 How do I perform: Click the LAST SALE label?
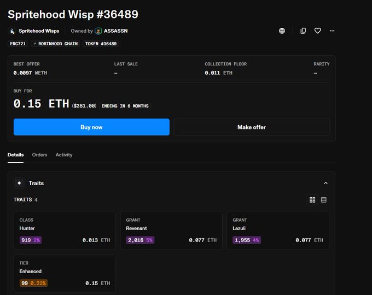pos(126,64)
